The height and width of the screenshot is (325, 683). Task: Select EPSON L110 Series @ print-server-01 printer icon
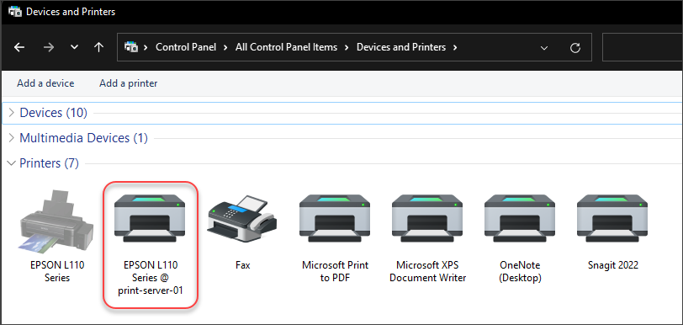point(150,218)
